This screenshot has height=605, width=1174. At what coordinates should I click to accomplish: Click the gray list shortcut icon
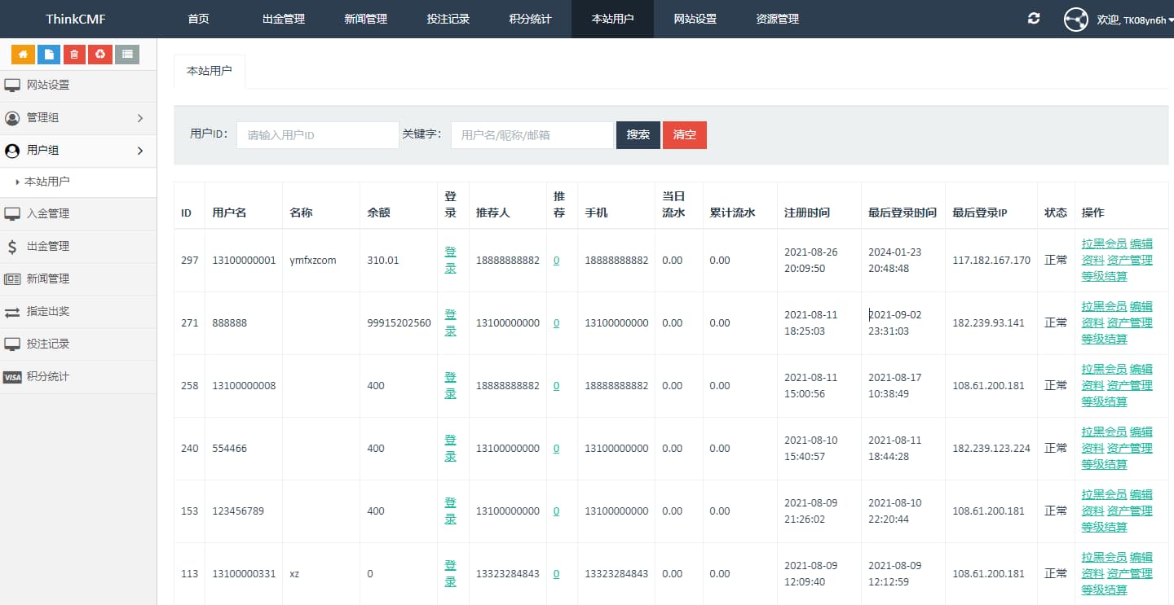coord(126,55)
